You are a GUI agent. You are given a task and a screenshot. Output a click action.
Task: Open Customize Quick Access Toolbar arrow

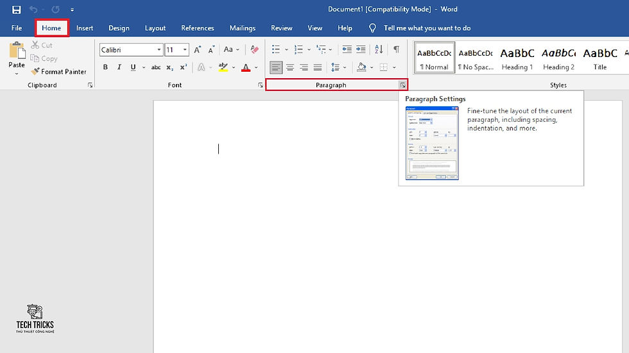pos(72,9)
